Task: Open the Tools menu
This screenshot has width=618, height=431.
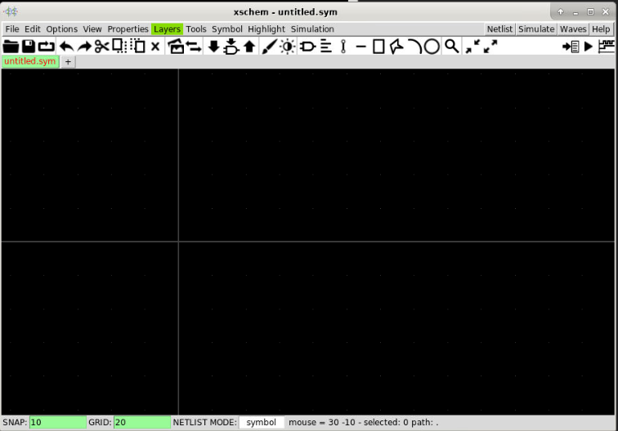Action: click(x=196, y=29)
